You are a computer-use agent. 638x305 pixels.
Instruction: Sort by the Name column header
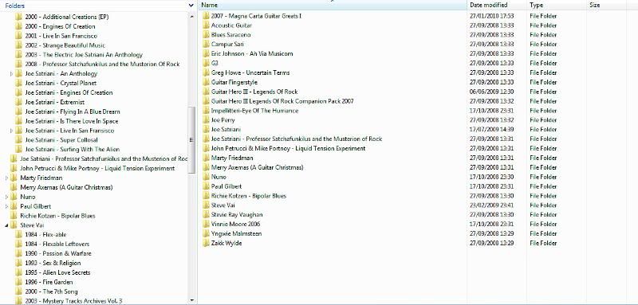click(x=333, y=6)
